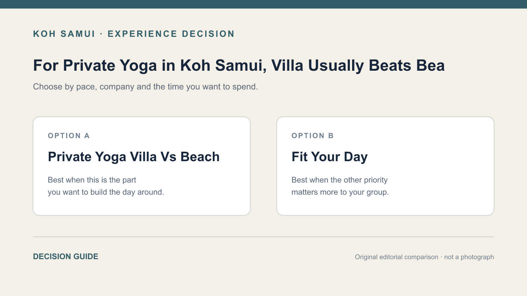Viewport: 527px width, 296px height.
Task: Click Best when the other priority text
Action: [340, 180]
